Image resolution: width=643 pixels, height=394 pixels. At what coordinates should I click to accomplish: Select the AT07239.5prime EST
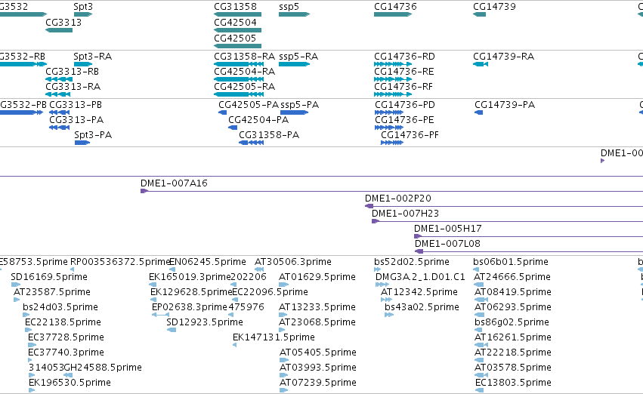284,390
